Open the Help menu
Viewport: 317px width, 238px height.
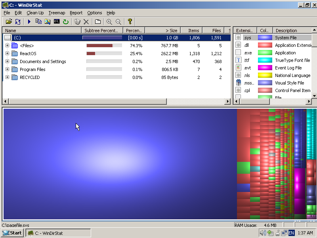[x=111, y=13]
